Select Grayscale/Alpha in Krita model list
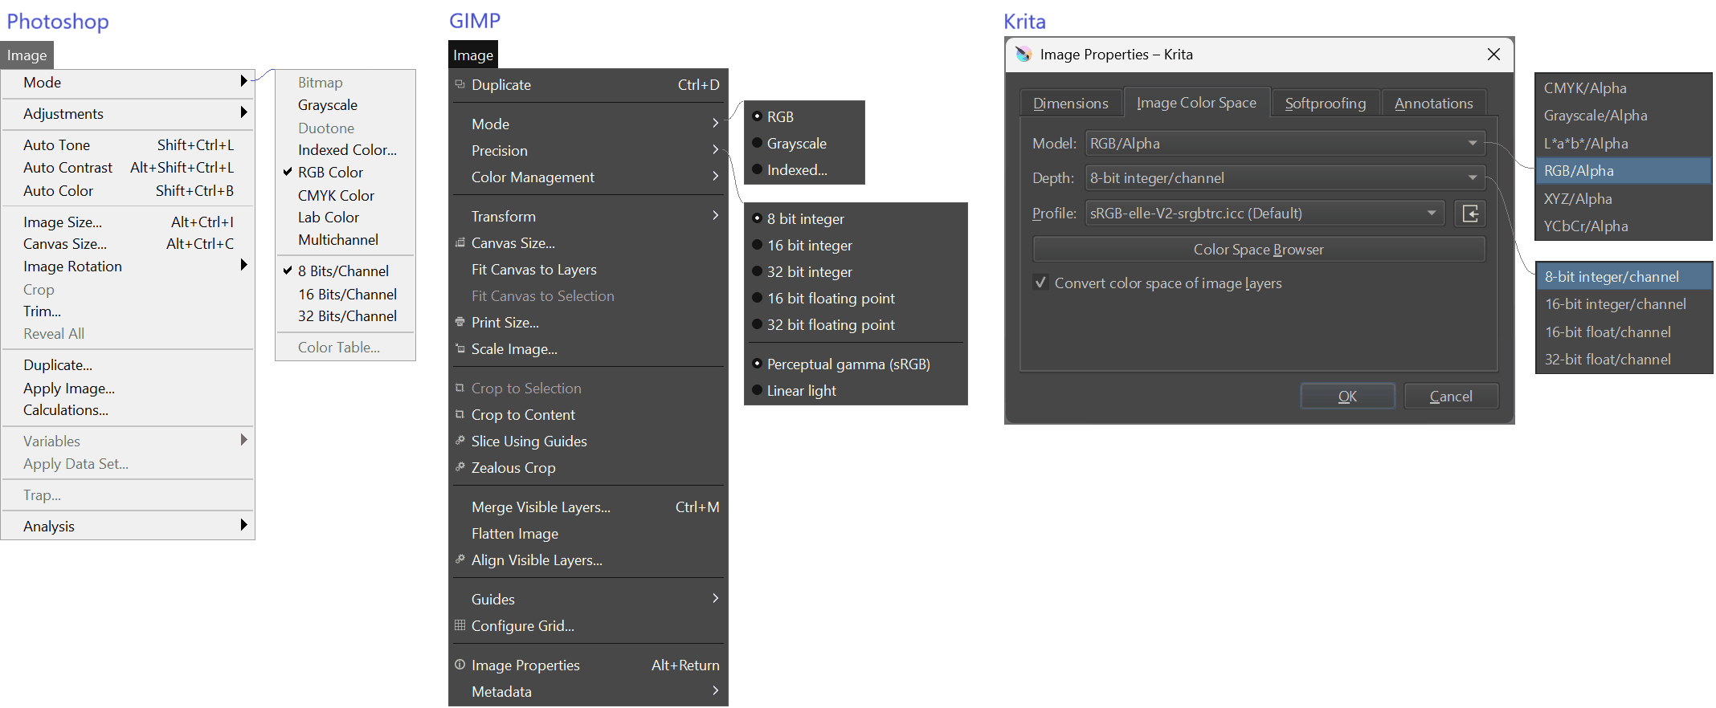Viewport: 1716px width, 708px height. [1624, 115]
